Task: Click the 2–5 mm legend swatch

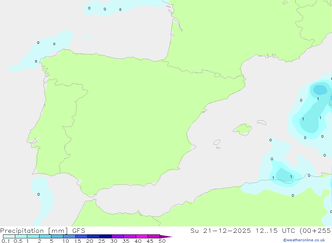Action: click(x=45, y=236)
